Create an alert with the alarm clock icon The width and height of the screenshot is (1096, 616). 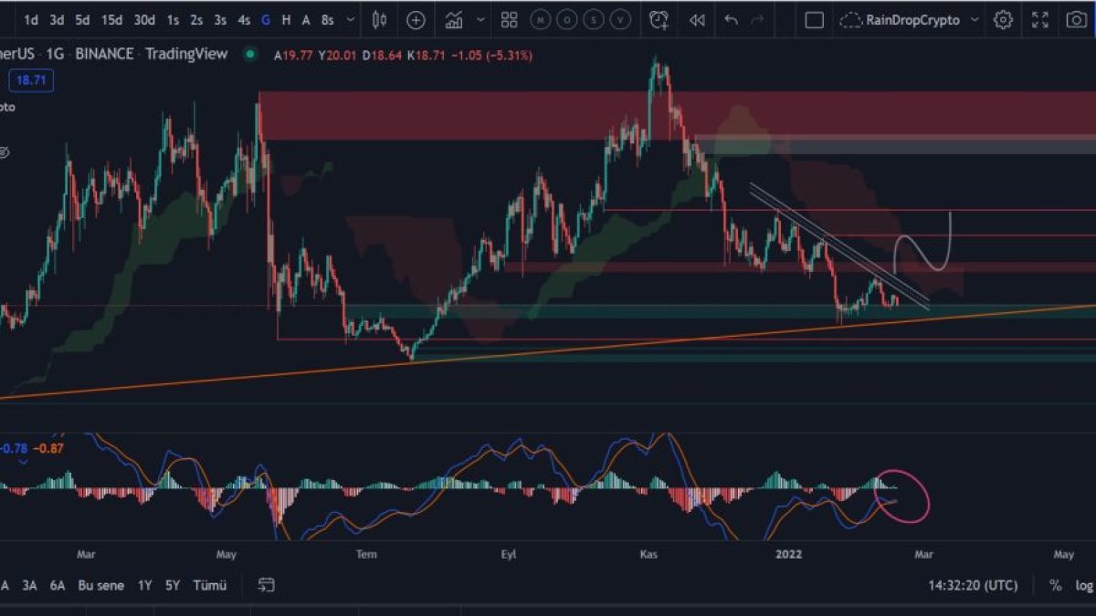coord(659,19)
